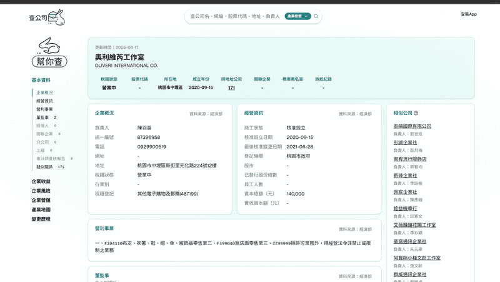Go to 工廠 in sidebar
This screenshot has height=282, width=500.
pyautogui.click(x=41, y=150)
